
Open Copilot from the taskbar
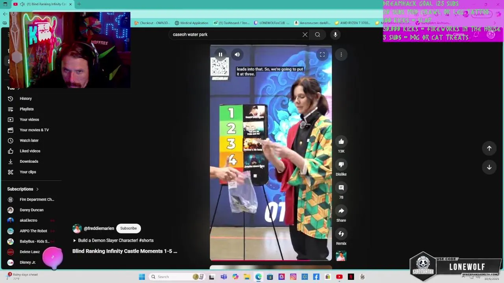235,277
